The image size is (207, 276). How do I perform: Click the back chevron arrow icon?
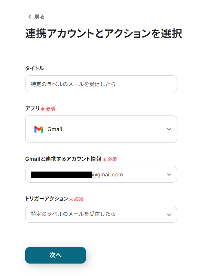29,17
